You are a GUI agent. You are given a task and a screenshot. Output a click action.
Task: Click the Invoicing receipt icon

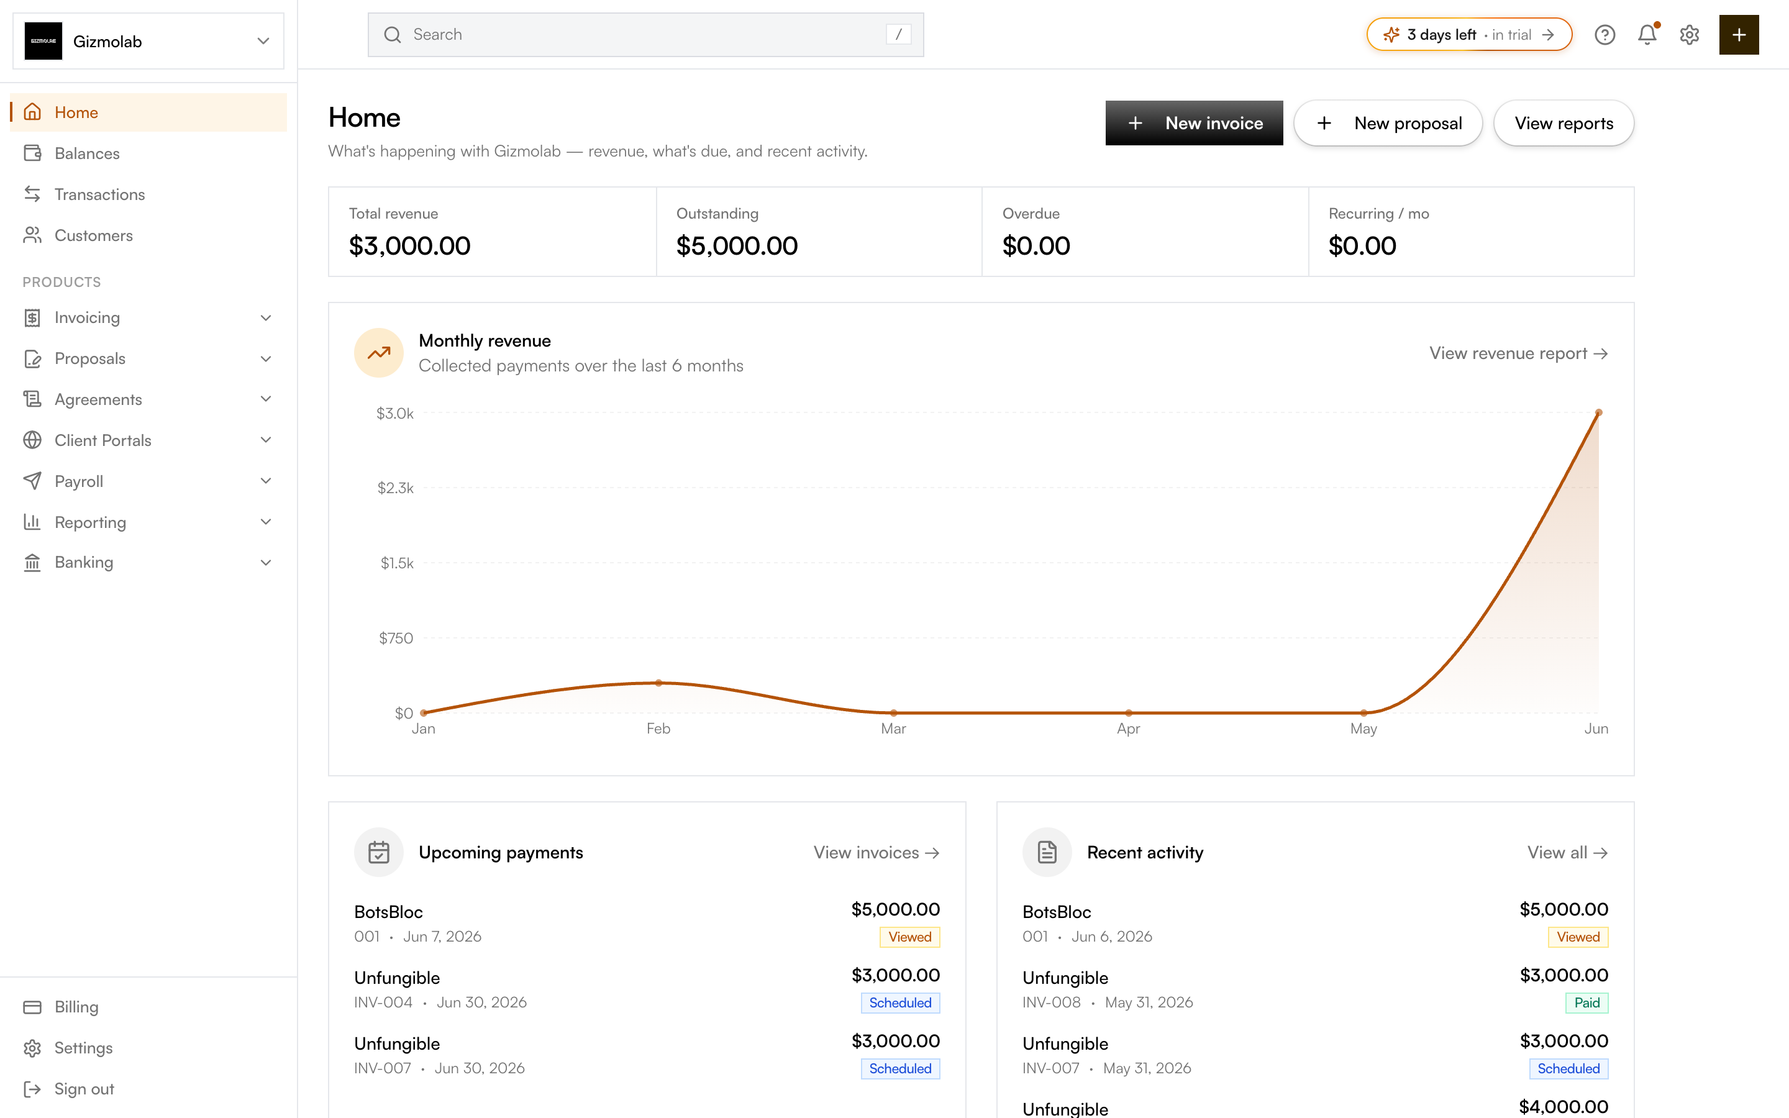(x=32, y=318)
